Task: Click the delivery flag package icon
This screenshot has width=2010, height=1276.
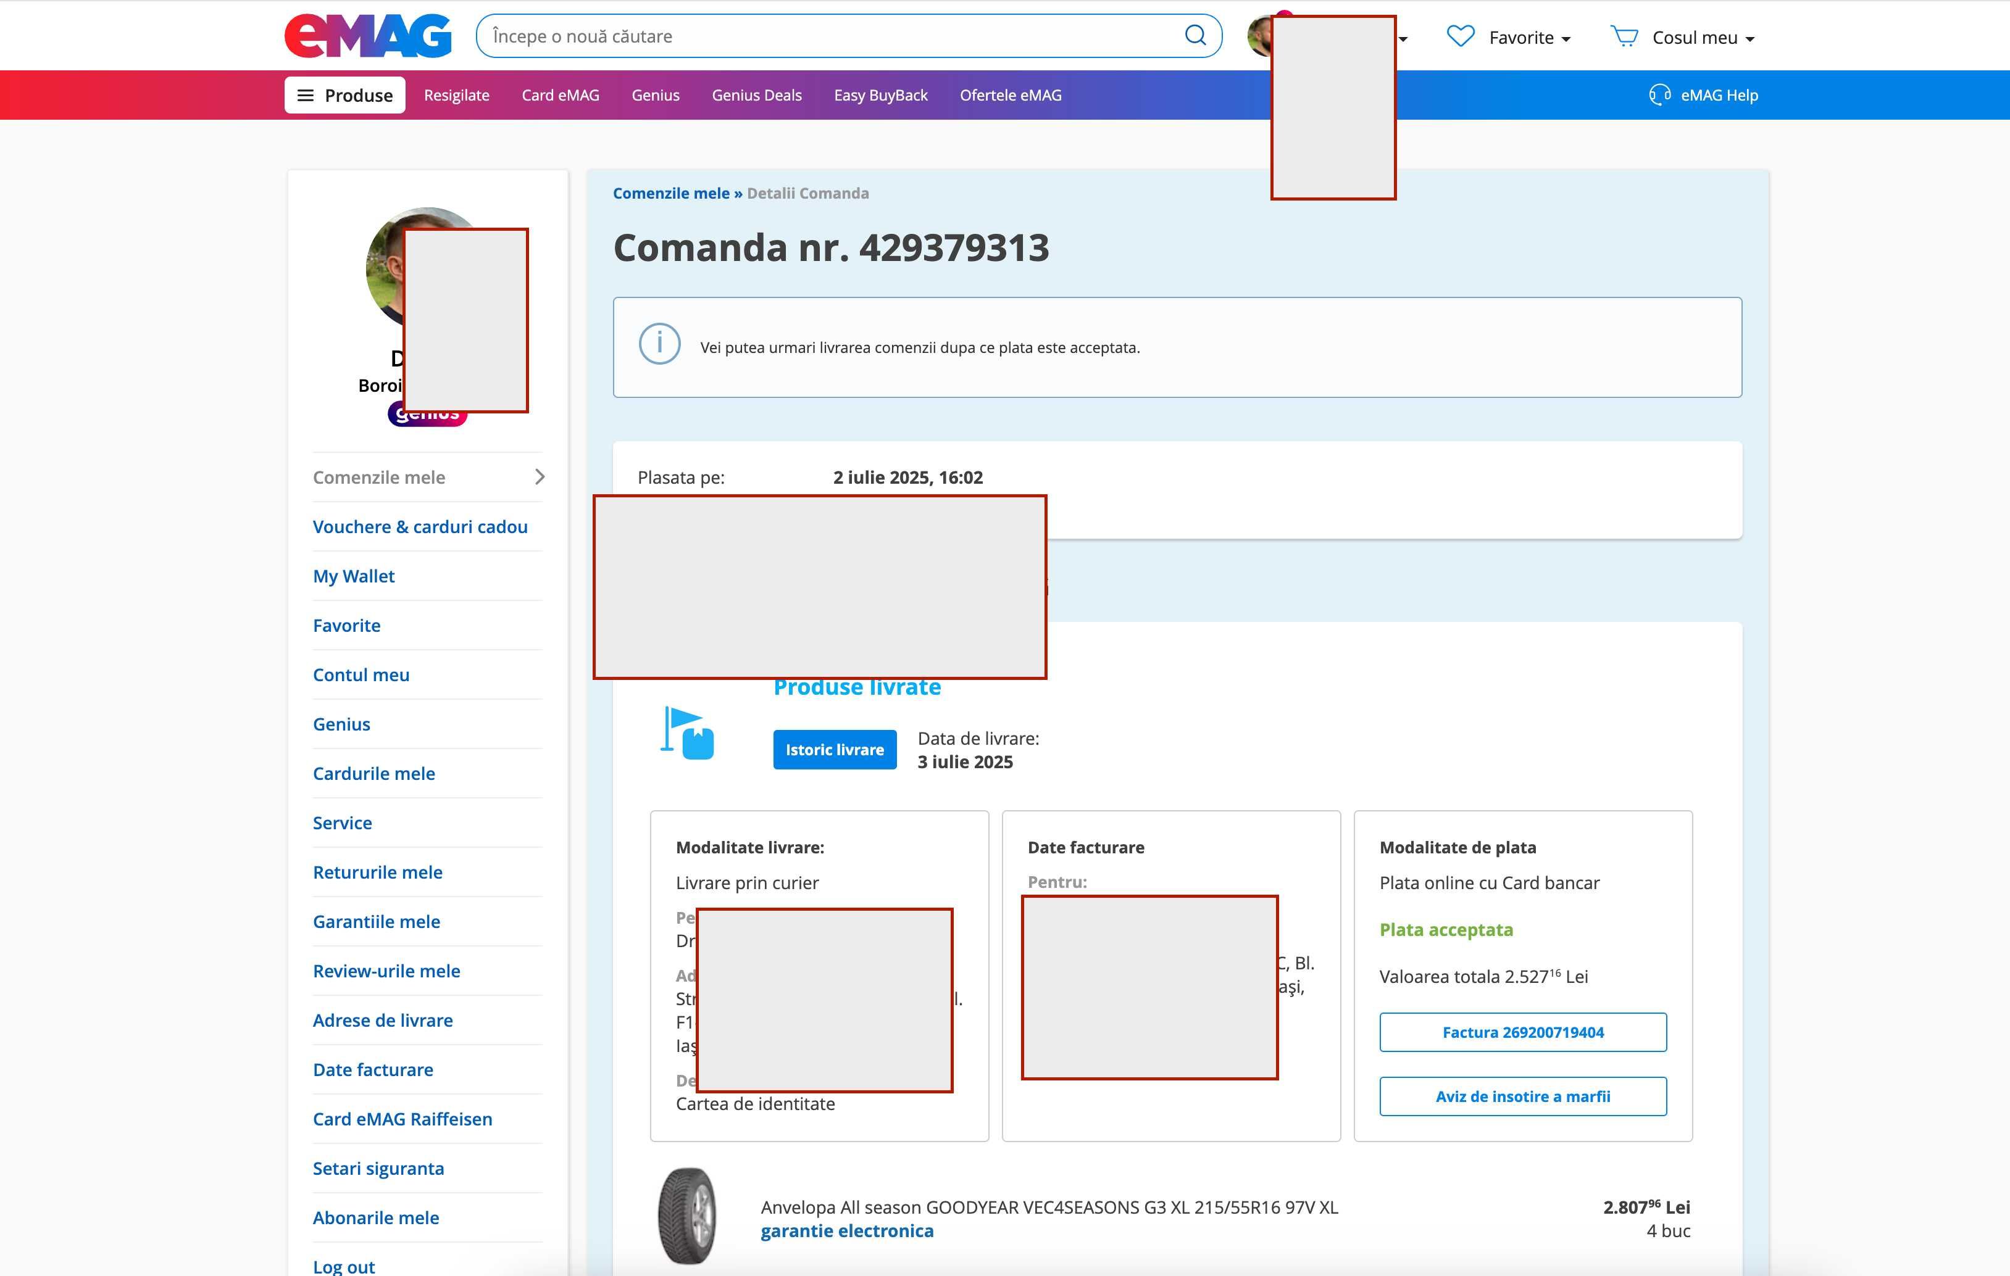Action: tap(687, 733)
